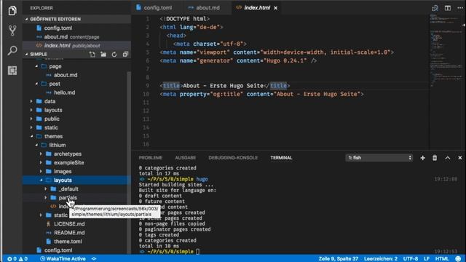Open about.md in the page folder
The image size is (466, 262).
[x=66, y=75]
